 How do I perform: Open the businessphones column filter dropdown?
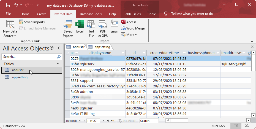[218, 53]
